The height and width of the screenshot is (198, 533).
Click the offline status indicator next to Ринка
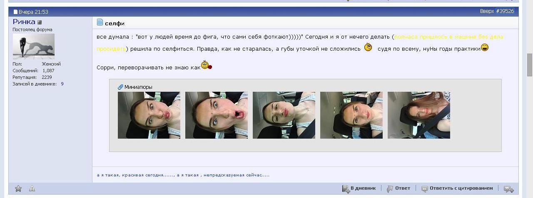[x=40, y=22]
